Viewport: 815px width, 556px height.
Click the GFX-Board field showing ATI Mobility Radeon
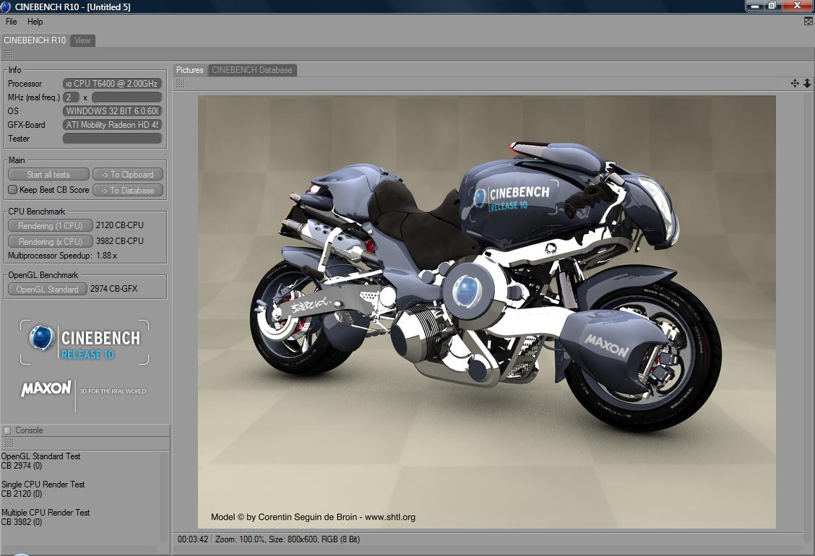tap(112, 125)
